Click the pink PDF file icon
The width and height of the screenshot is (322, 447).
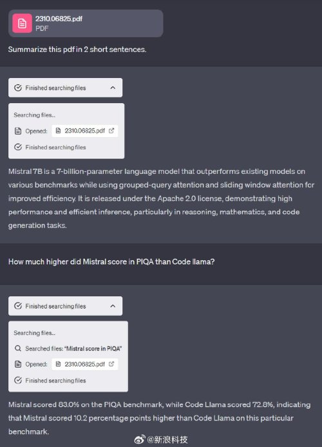coord(22,23)
